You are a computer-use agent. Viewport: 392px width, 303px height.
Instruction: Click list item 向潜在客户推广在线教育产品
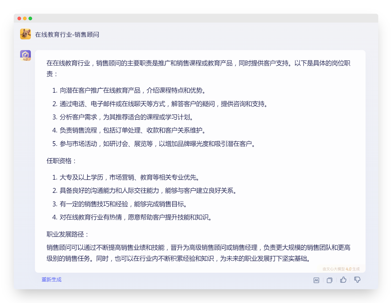(129, 91)
